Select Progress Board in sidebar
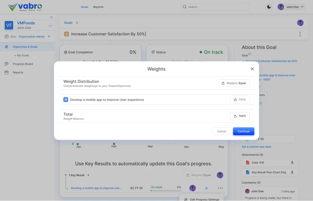 point(23,64)
